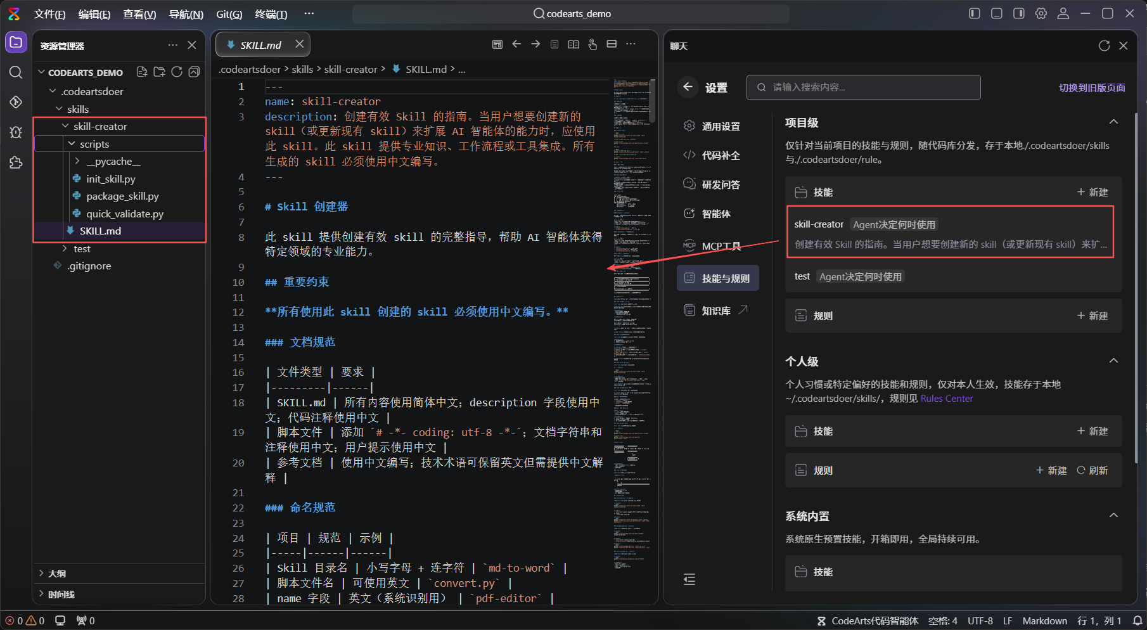Open the Rules Center link
The height and width of the screenshot is (630, 1147).
click(947, 399)
